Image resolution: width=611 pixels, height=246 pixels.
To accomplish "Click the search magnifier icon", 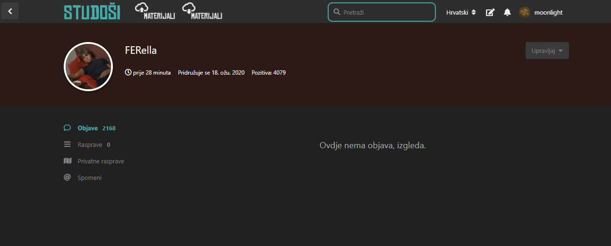I will 337,12.
